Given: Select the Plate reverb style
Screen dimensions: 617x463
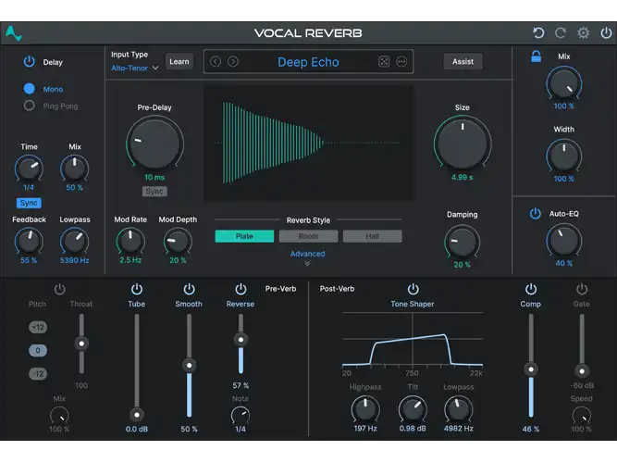Looking at the screenshot, I should pos(244,236).
